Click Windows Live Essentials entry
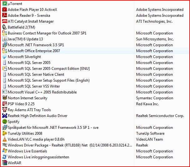This screenshot has width=190, height=167. 95,151
